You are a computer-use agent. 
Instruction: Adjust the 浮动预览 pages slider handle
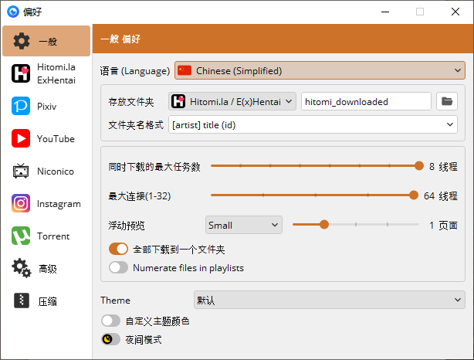pos(324,225)
